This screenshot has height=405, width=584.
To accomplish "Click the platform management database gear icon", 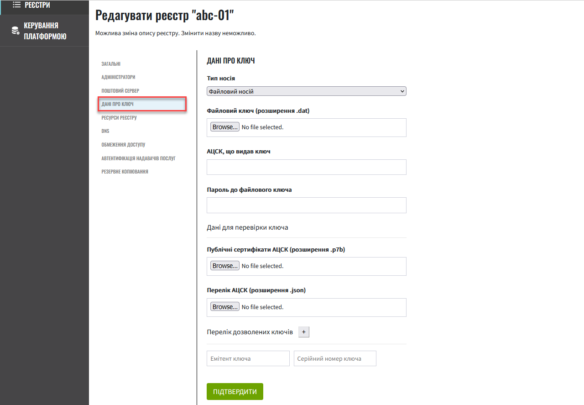I will pos(15,31).
